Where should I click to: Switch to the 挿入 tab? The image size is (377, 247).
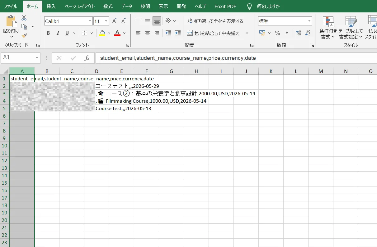pyautogui.click(x=51, y=6)
